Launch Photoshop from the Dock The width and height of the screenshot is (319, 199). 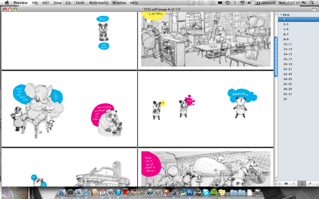[x=189, y=192]
